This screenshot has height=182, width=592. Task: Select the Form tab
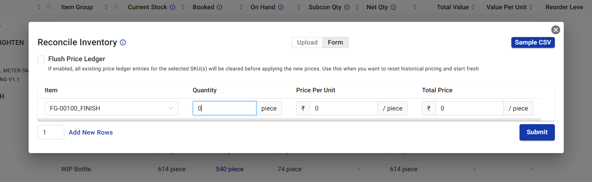pos(335,42)
